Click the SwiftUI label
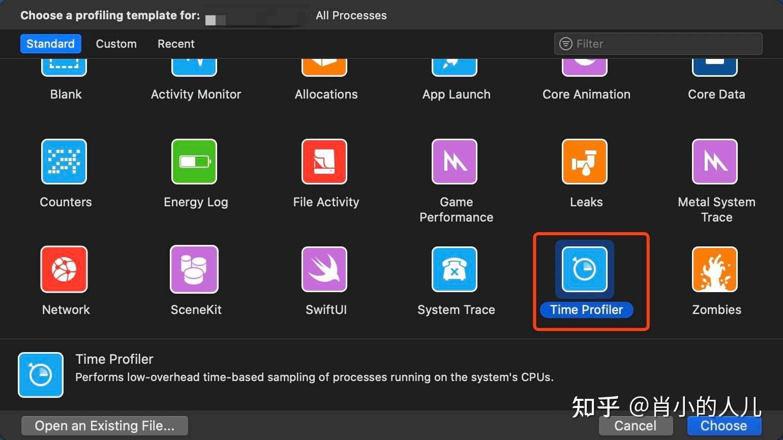Screen dimensions: 783x440 pos(326,310)
